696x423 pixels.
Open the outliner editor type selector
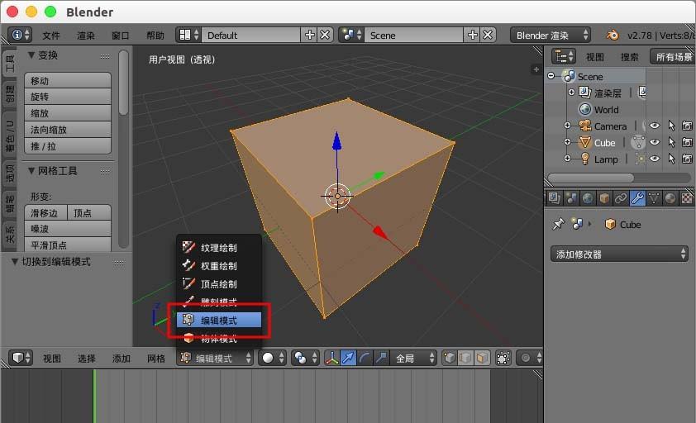point(564,56)
